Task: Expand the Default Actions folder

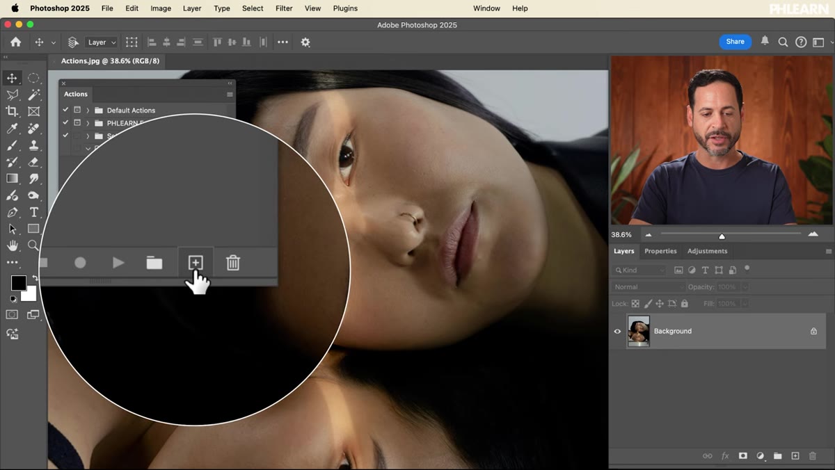Action: coord(88,111)
